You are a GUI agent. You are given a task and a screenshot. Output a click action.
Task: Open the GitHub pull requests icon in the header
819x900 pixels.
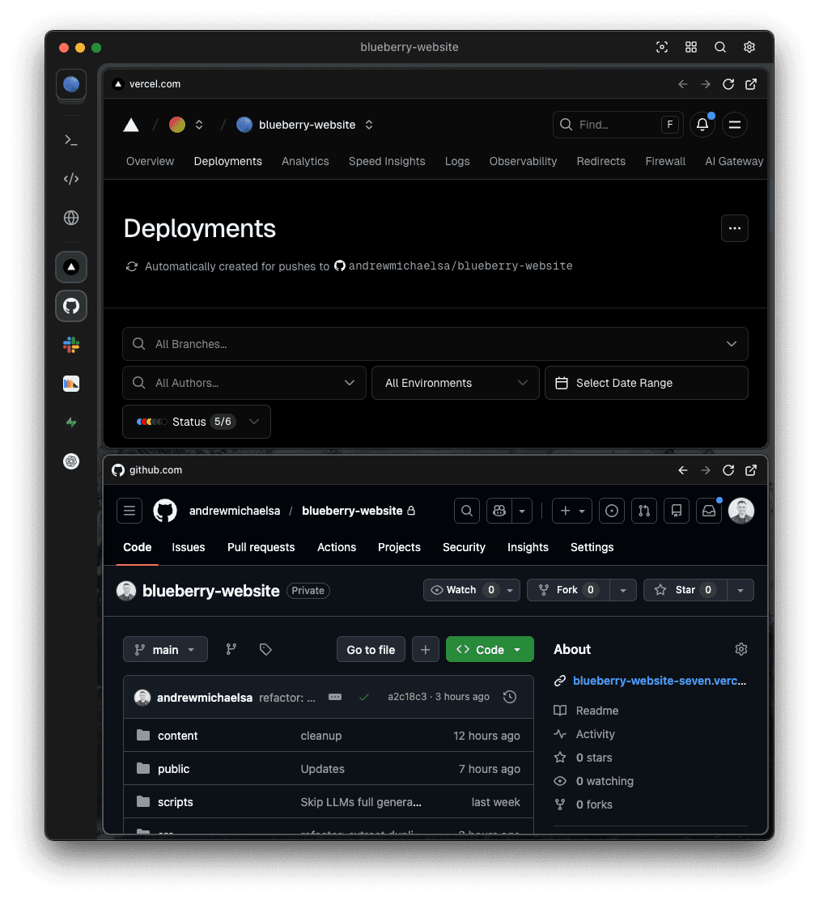point(644,511)
